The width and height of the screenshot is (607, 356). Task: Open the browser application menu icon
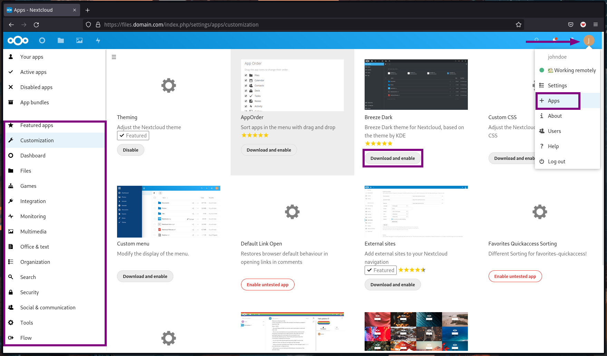(x=596, y=25)
